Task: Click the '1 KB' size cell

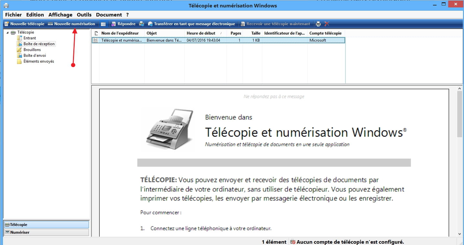Action: point(256,40)
